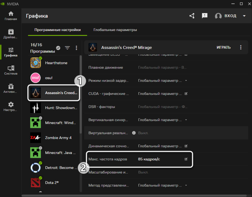Open Assassin's Creed Mirage three-dot menu
Image resolution: width=252 pixels, height=197 pixels.
[240, 47]
